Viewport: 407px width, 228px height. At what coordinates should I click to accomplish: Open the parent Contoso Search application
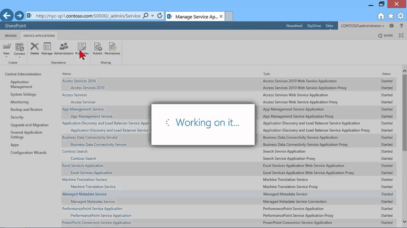pos(75,151)
